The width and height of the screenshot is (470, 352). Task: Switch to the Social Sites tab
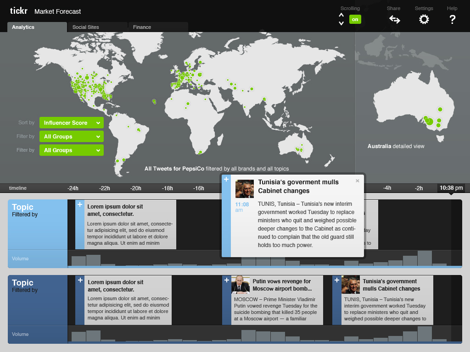(x=97, y=27)
